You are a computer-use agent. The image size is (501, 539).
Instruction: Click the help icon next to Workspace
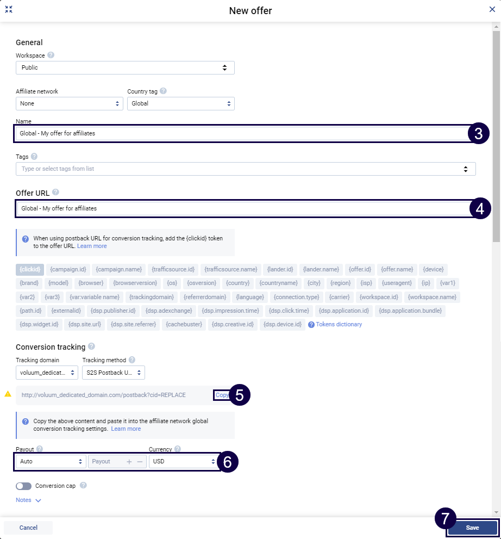(x=51, y=55)
